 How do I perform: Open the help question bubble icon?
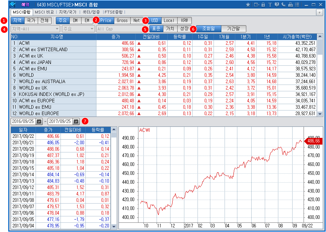277,5
